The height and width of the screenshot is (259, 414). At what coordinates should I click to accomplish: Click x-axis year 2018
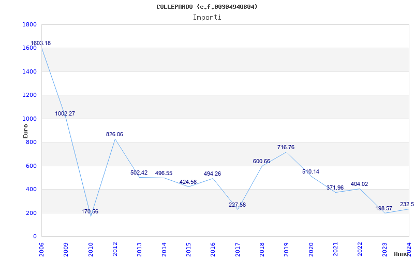262,249
